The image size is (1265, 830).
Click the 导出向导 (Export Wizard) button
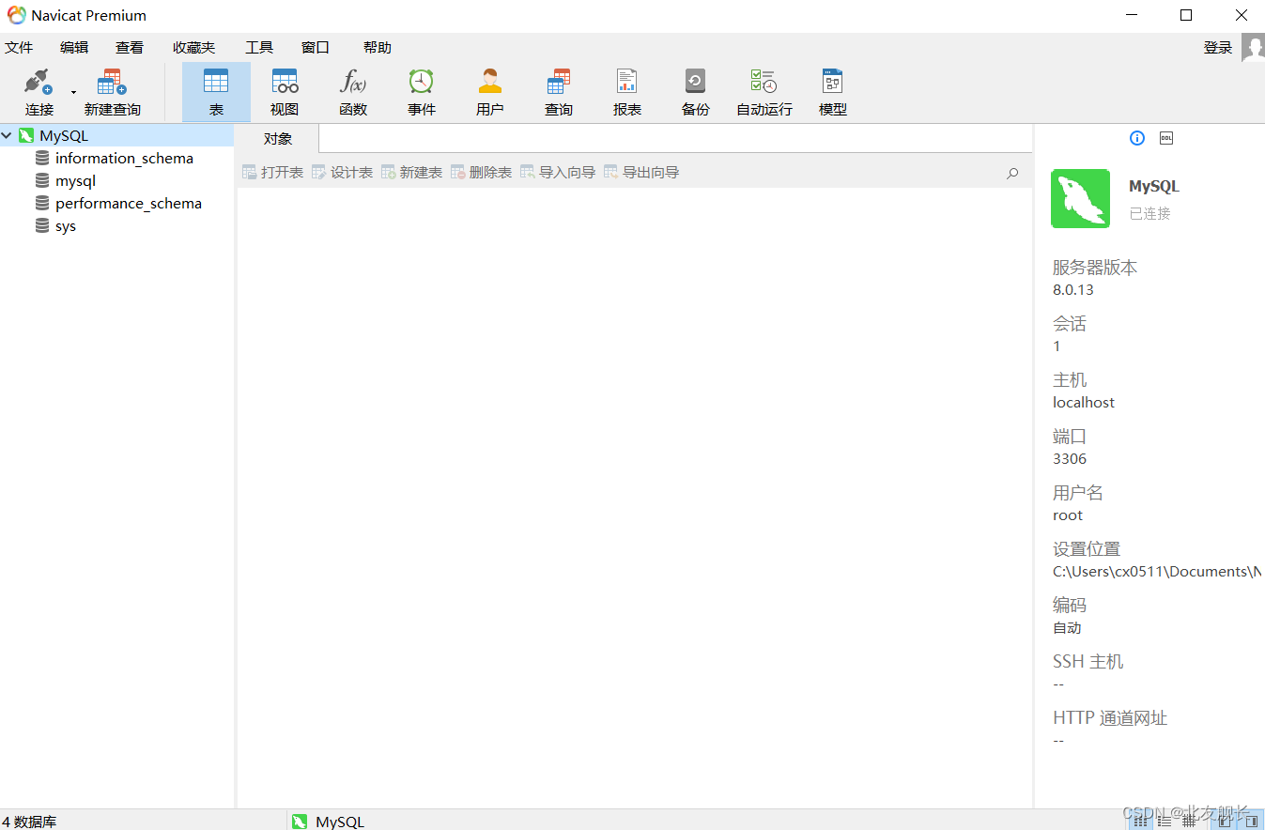coord(641,173)
